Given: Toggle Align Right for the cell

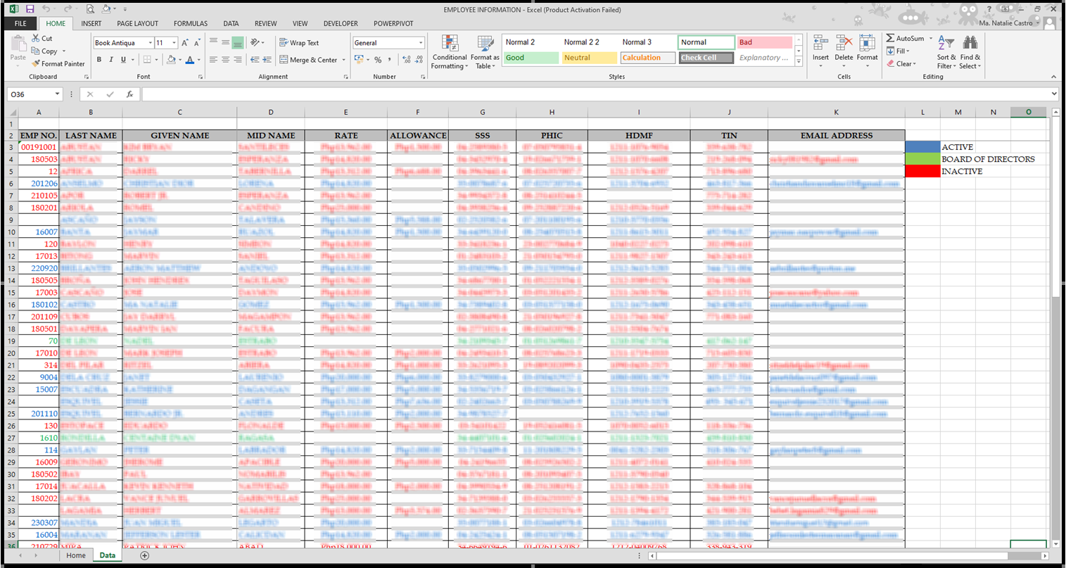Looking at the screenshot, I should (x=238, y=60).
